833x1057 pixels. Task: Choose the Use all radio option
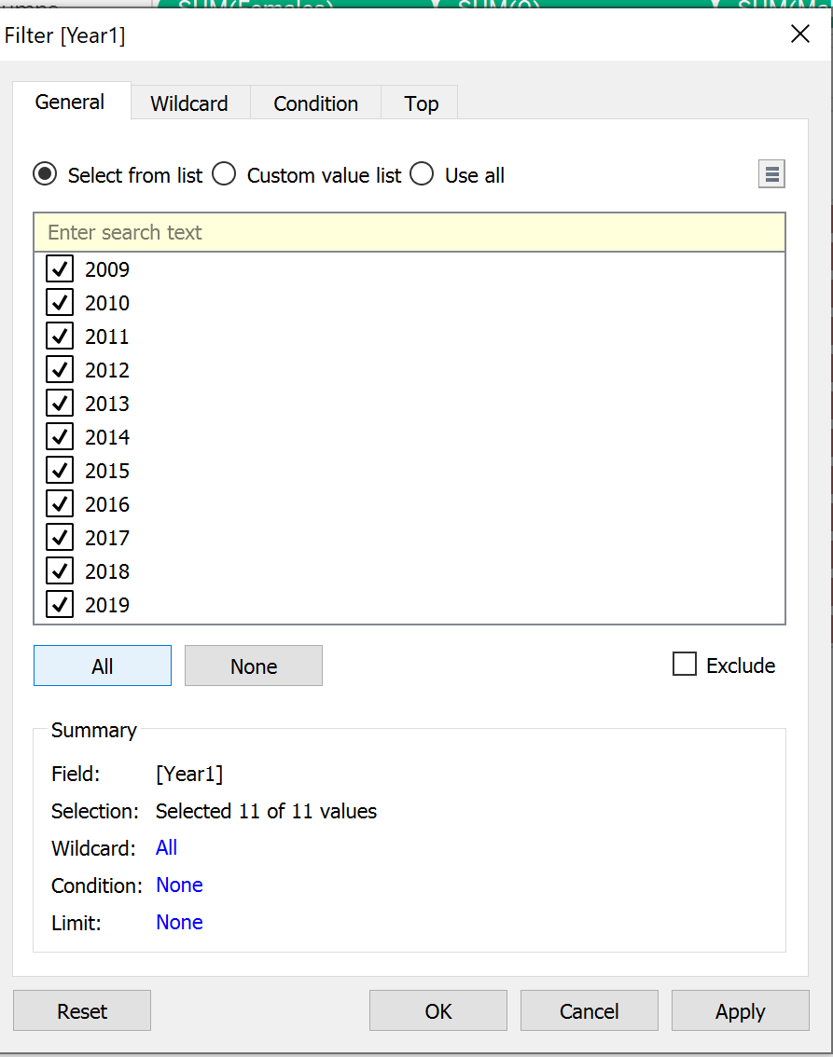pos(422,174)
